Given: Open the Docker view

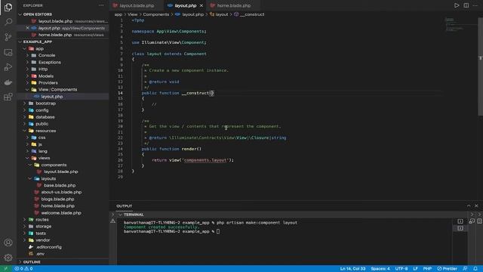Looking at the screenshot, I should 8,82.
